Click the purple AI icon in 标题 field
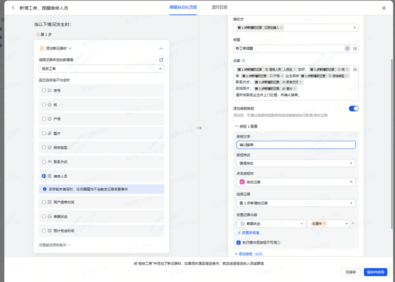 [x=347, y=49]
